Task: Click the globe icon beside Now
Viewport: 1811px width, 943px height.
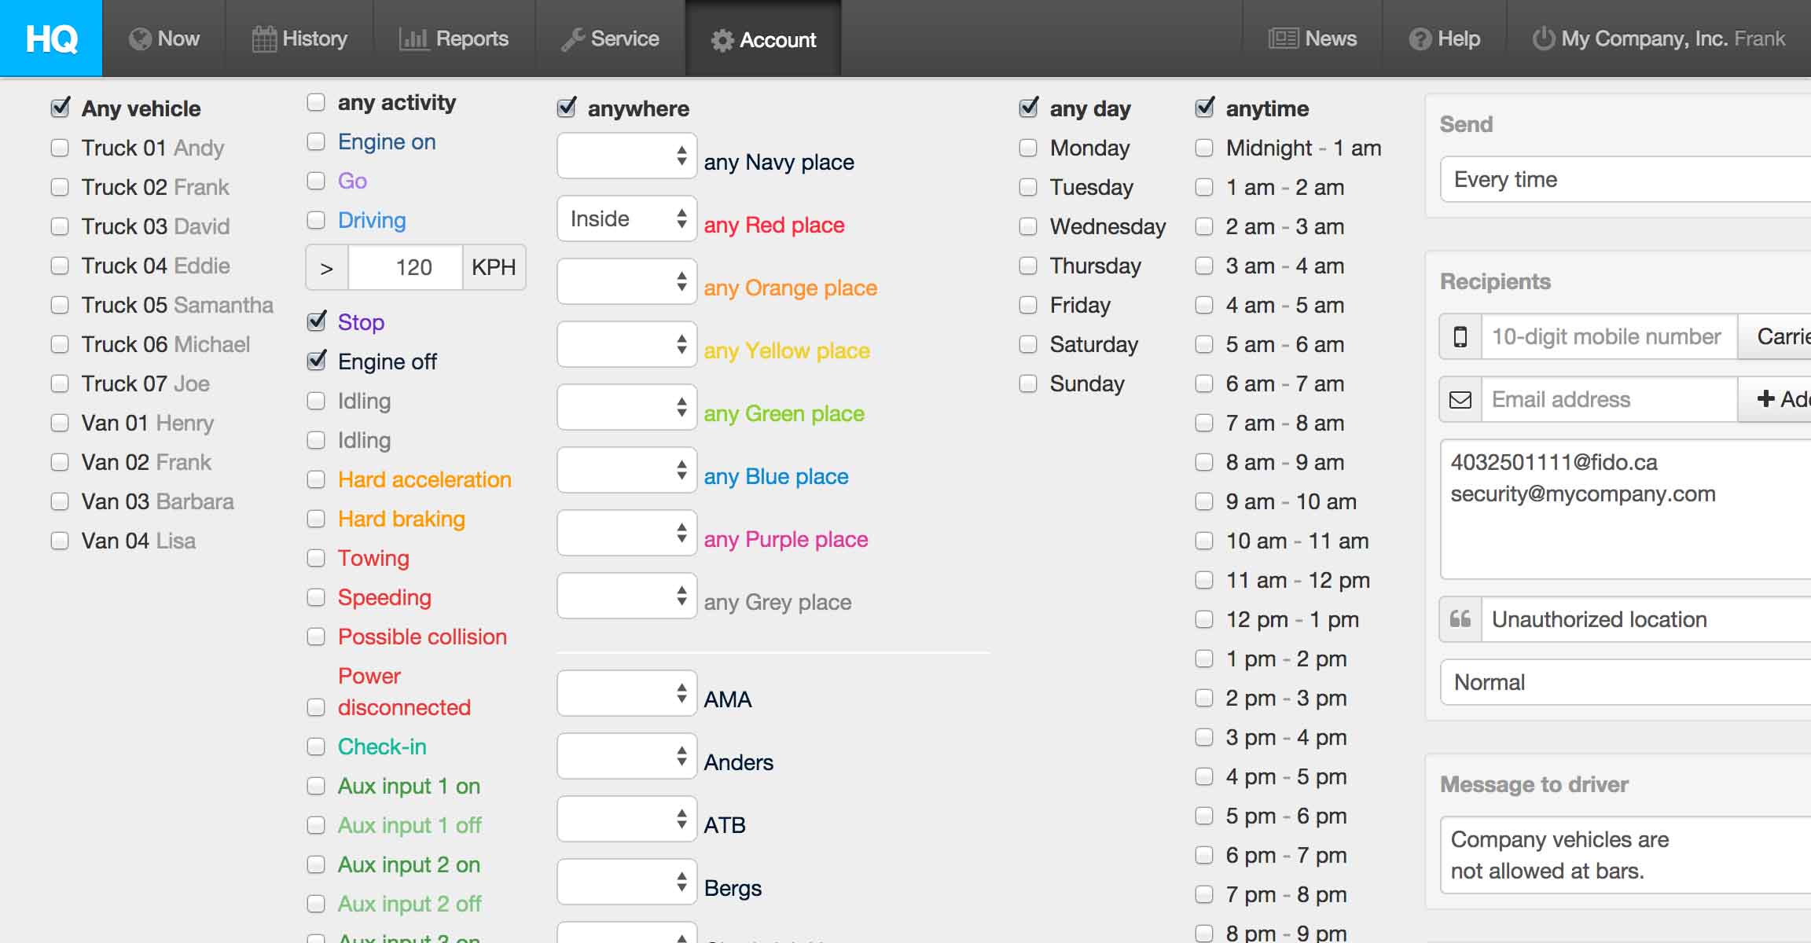Action: coord(140,39)
